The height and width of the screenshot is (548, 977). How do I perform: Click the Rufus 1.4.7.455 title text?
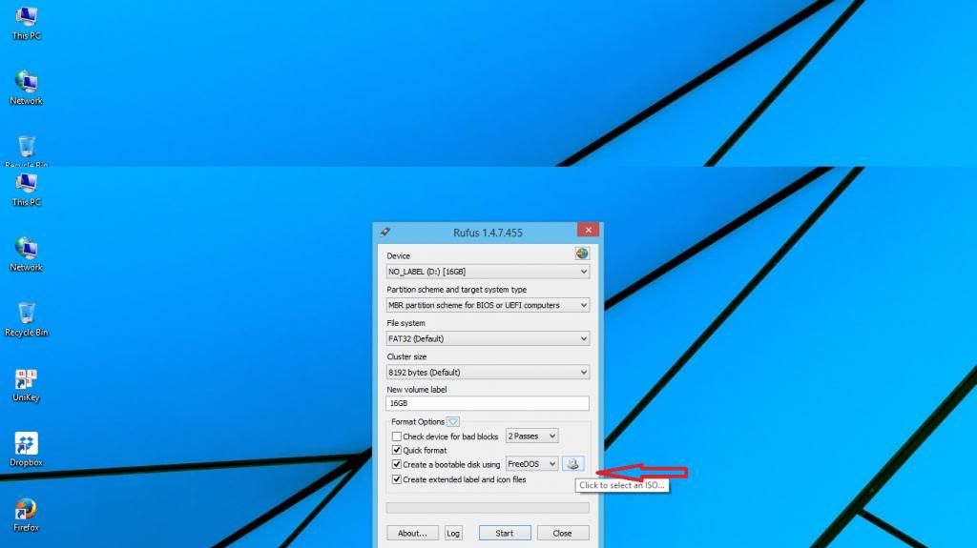488,233
